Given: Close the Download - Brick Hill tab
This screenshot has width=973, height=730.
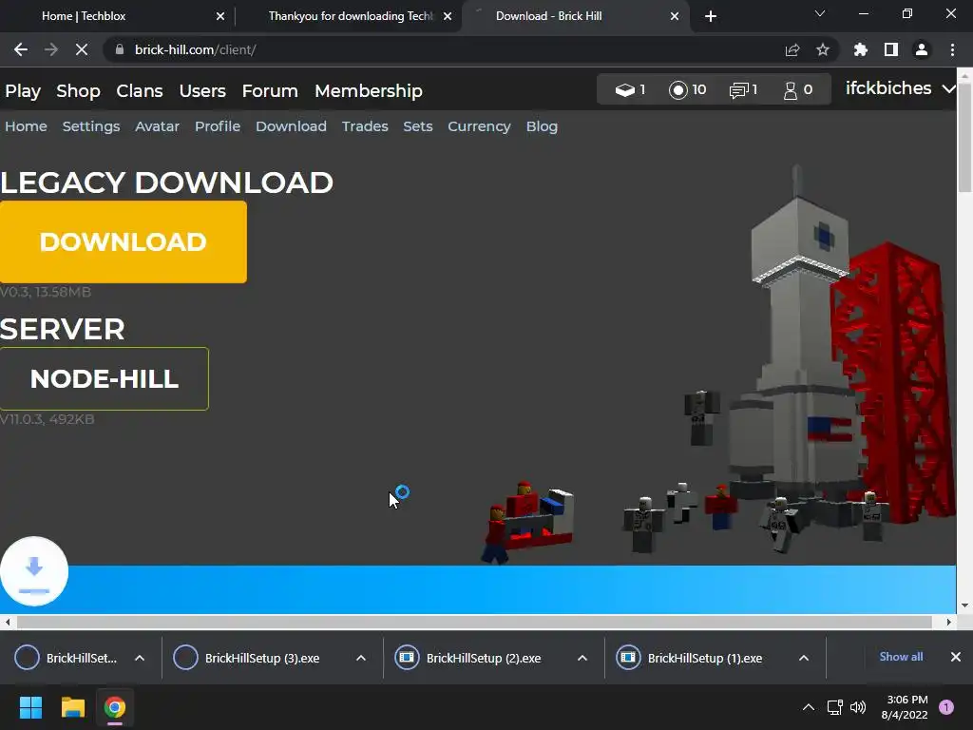Looking at the screenshot, I should [x=675, y=16].
